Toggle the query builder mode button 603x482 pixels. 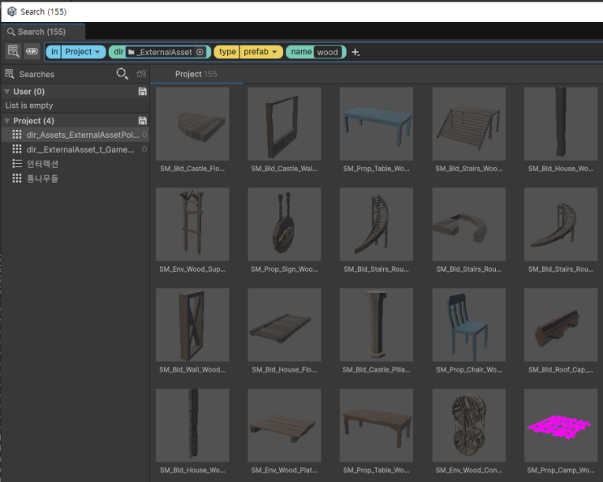click(x=32, y=51)
